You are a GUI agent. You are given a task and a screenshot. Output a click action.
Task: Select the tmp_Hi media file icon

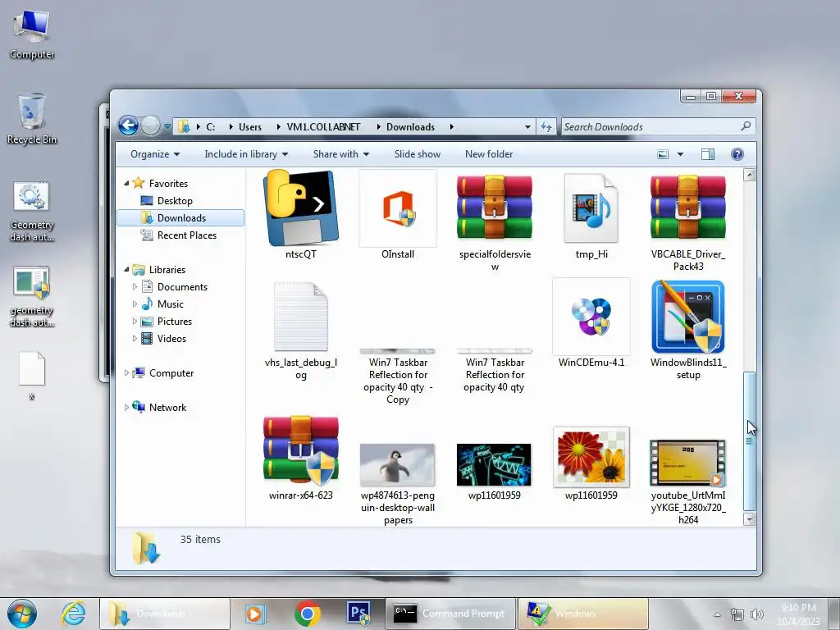point(591,208)
